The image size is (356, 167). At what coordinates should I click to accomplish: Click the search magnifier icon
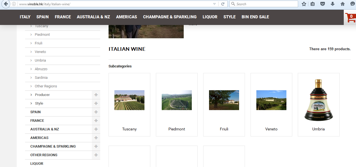point(233,4)
